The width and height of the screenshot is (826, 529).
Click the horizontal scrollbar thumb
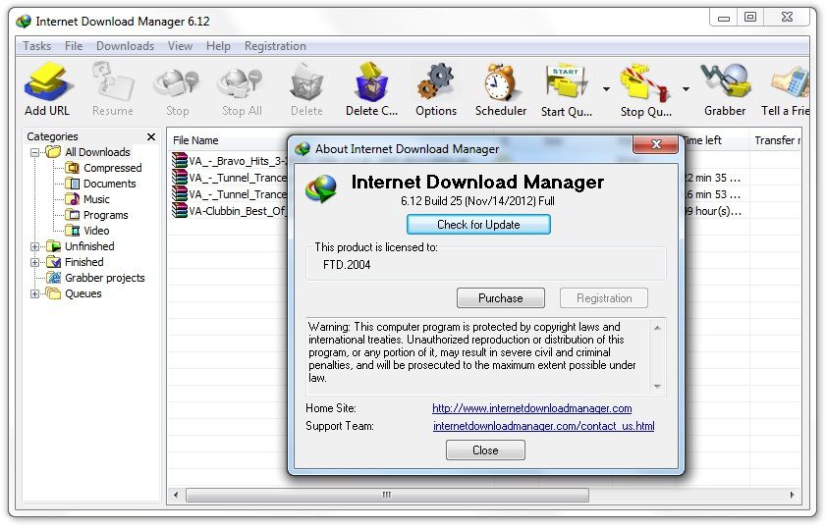click(x=387, y=496)
